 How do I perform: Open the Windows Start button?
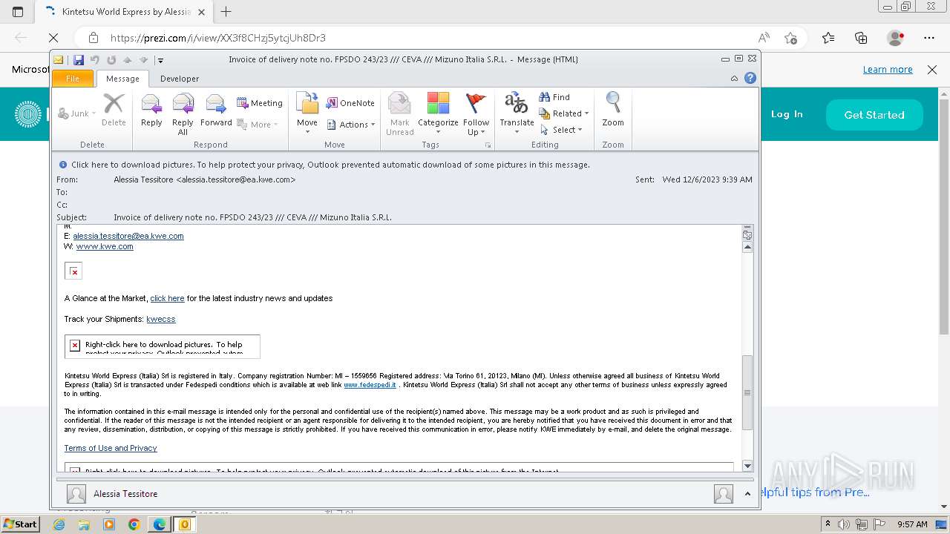(20, 524)
